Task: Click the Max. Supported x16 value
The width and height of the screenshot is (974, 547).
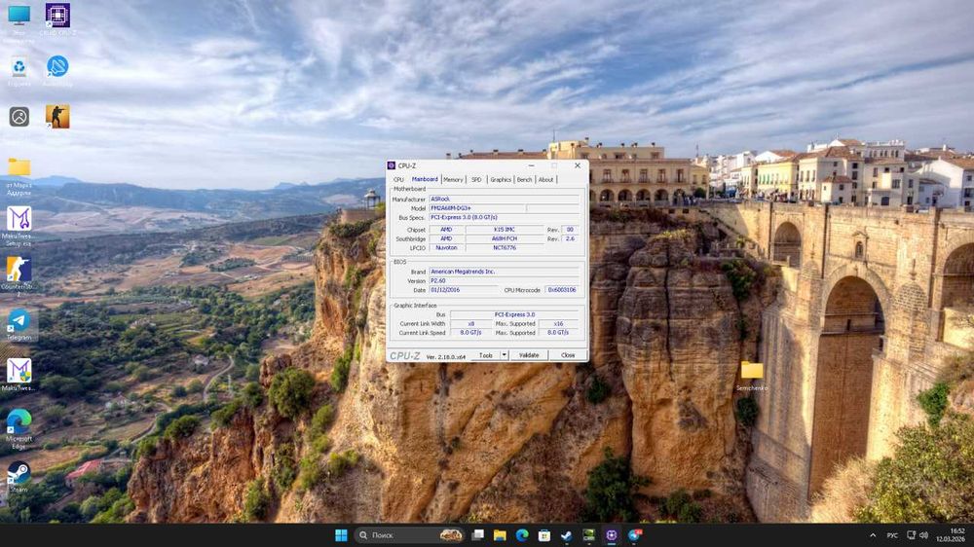Action: pyautogui.click(x=558, y=323)
